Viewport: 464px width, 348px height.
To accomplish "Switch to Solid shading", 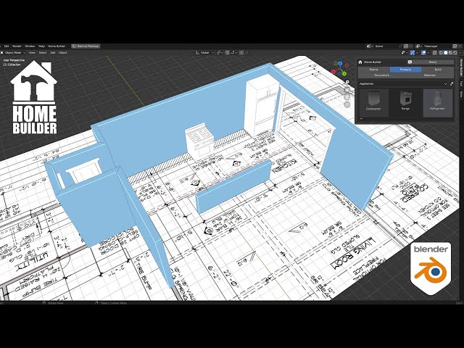I will pos(446,53).
